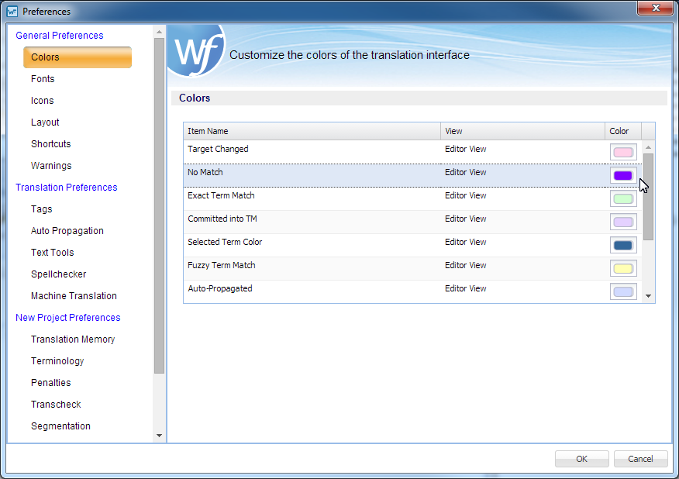Sort by the Item Name column header
679x479 pixels.
312,131
